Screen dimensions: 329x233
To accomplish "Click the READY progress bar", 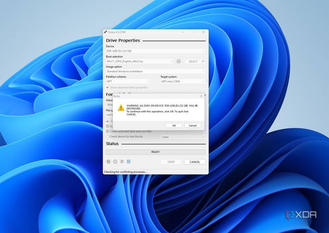I will (x=156, y=152).
